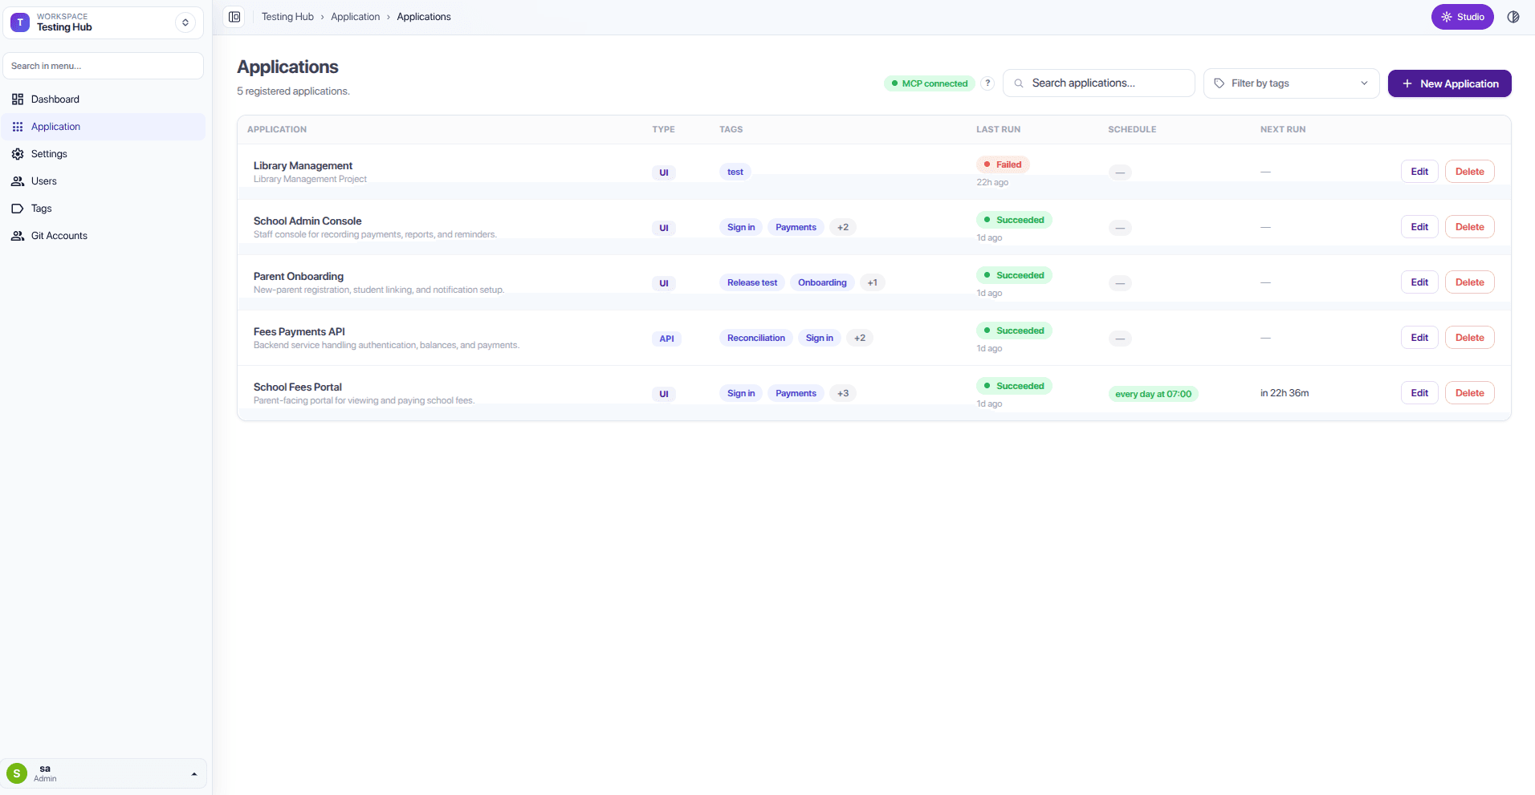The image size is (1535, 795).
Task: Select Application in the sidebar
Action: pos(104,127)
